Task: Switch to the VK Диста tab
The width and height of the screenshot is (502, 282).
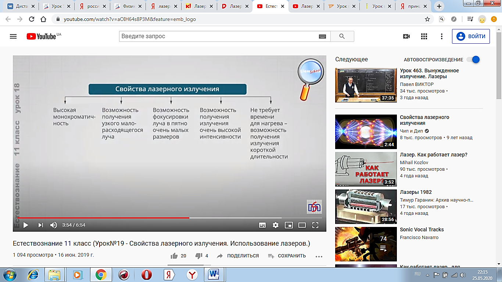Action: coord(21,6)
